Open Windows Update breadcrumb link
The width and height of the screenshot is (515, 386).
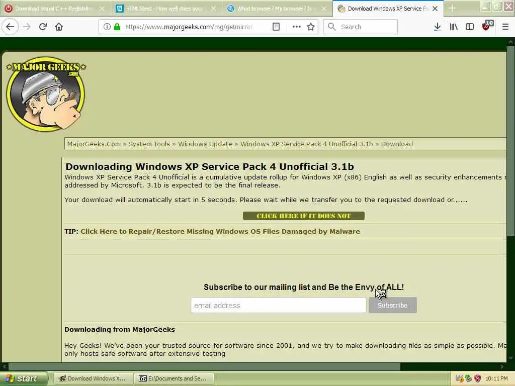click(205, 144)
